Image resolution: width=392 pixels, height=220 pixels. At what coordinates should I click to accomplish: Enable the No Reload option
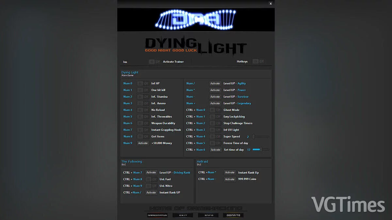142,110
